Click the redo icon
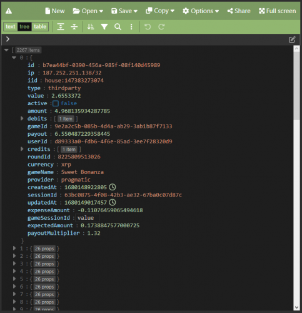This screenshot has width=302, height=313. click(x=161, y=27)
